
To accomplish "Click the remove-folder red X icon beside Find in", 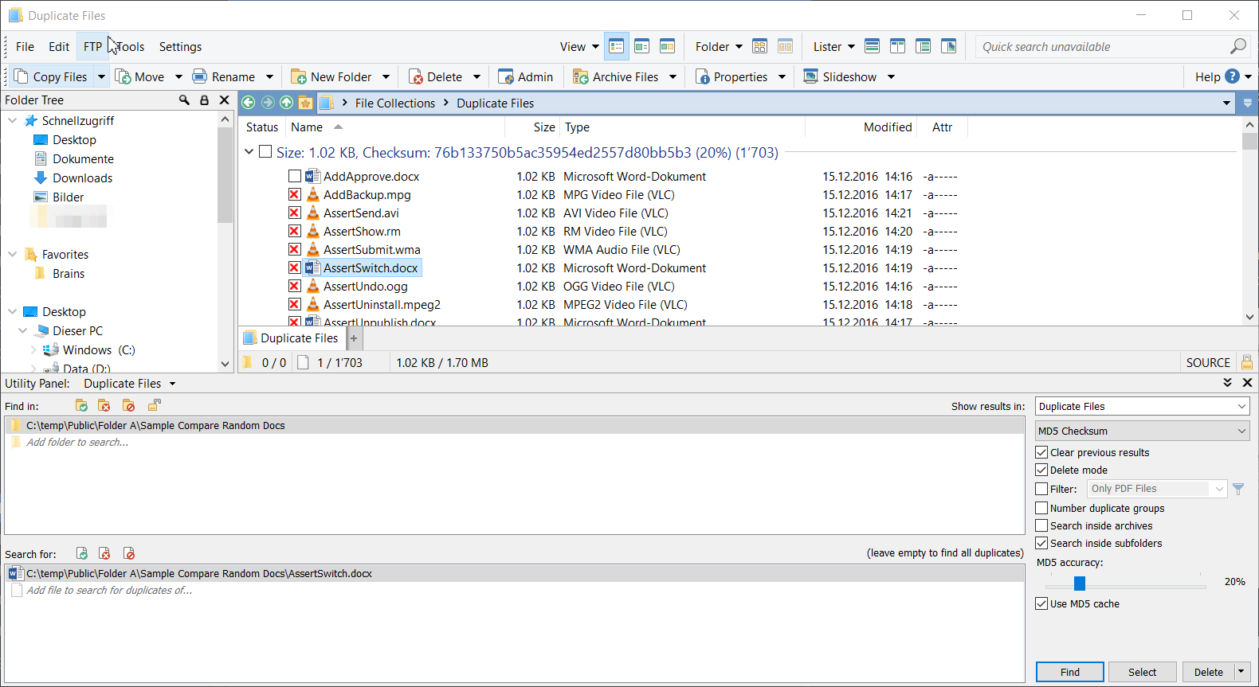I will click(104, 405).
